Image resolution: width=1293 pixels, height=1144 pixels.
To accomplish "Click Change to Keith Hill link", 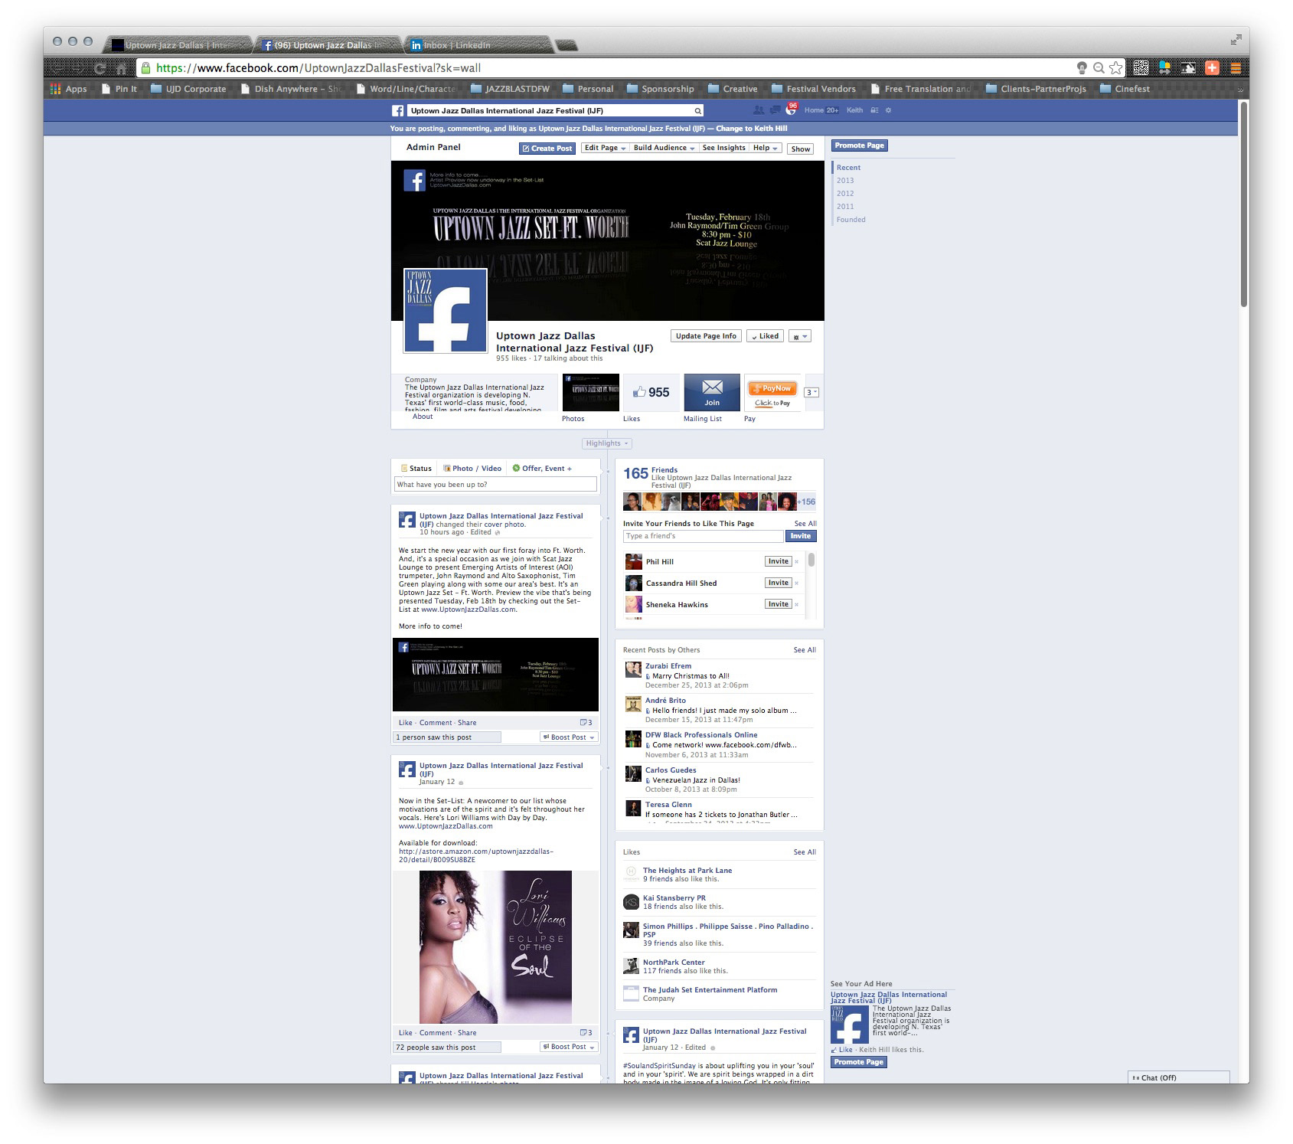I will pyautogui.click(x=752, y=129).
